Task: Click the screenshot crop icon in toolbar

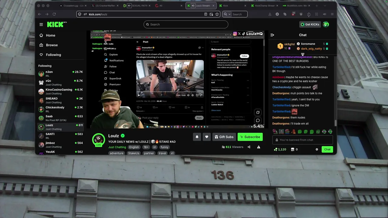Action: (285, 14)
